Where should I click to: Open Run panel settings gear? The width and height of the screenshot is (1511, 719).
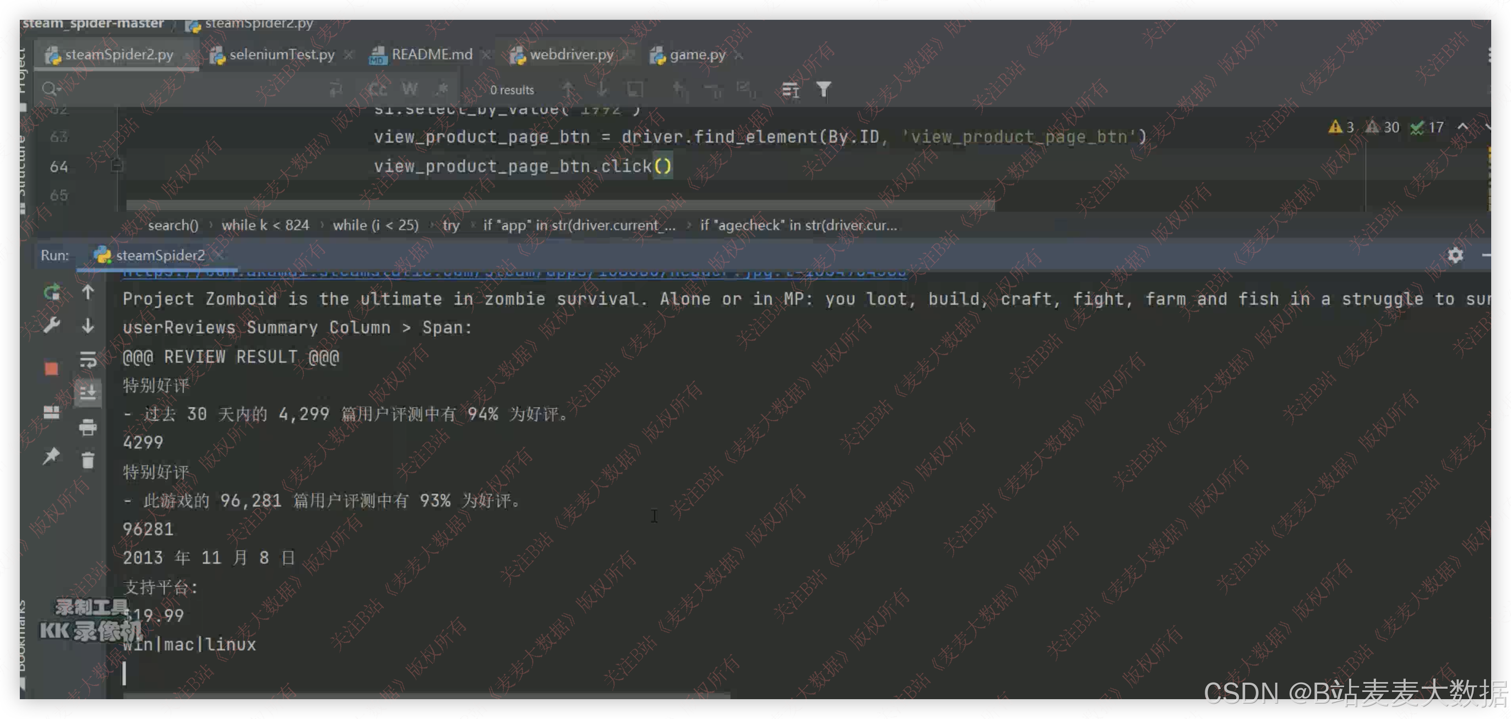[1455, 255]
